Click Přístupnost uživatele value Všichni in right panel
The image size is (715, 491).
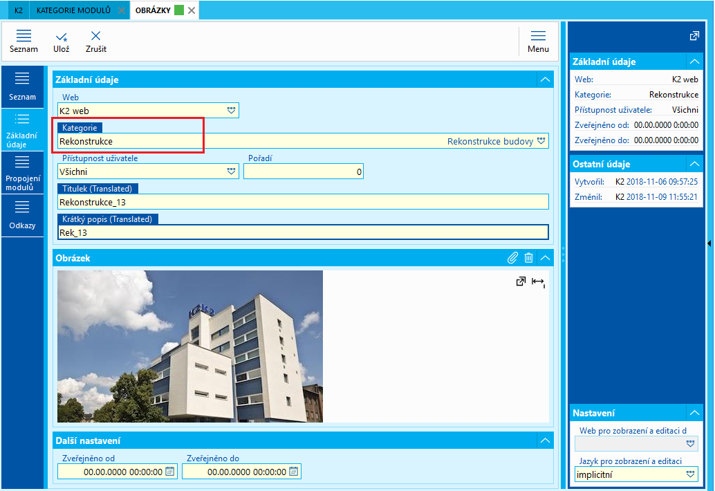pos(685,110)
